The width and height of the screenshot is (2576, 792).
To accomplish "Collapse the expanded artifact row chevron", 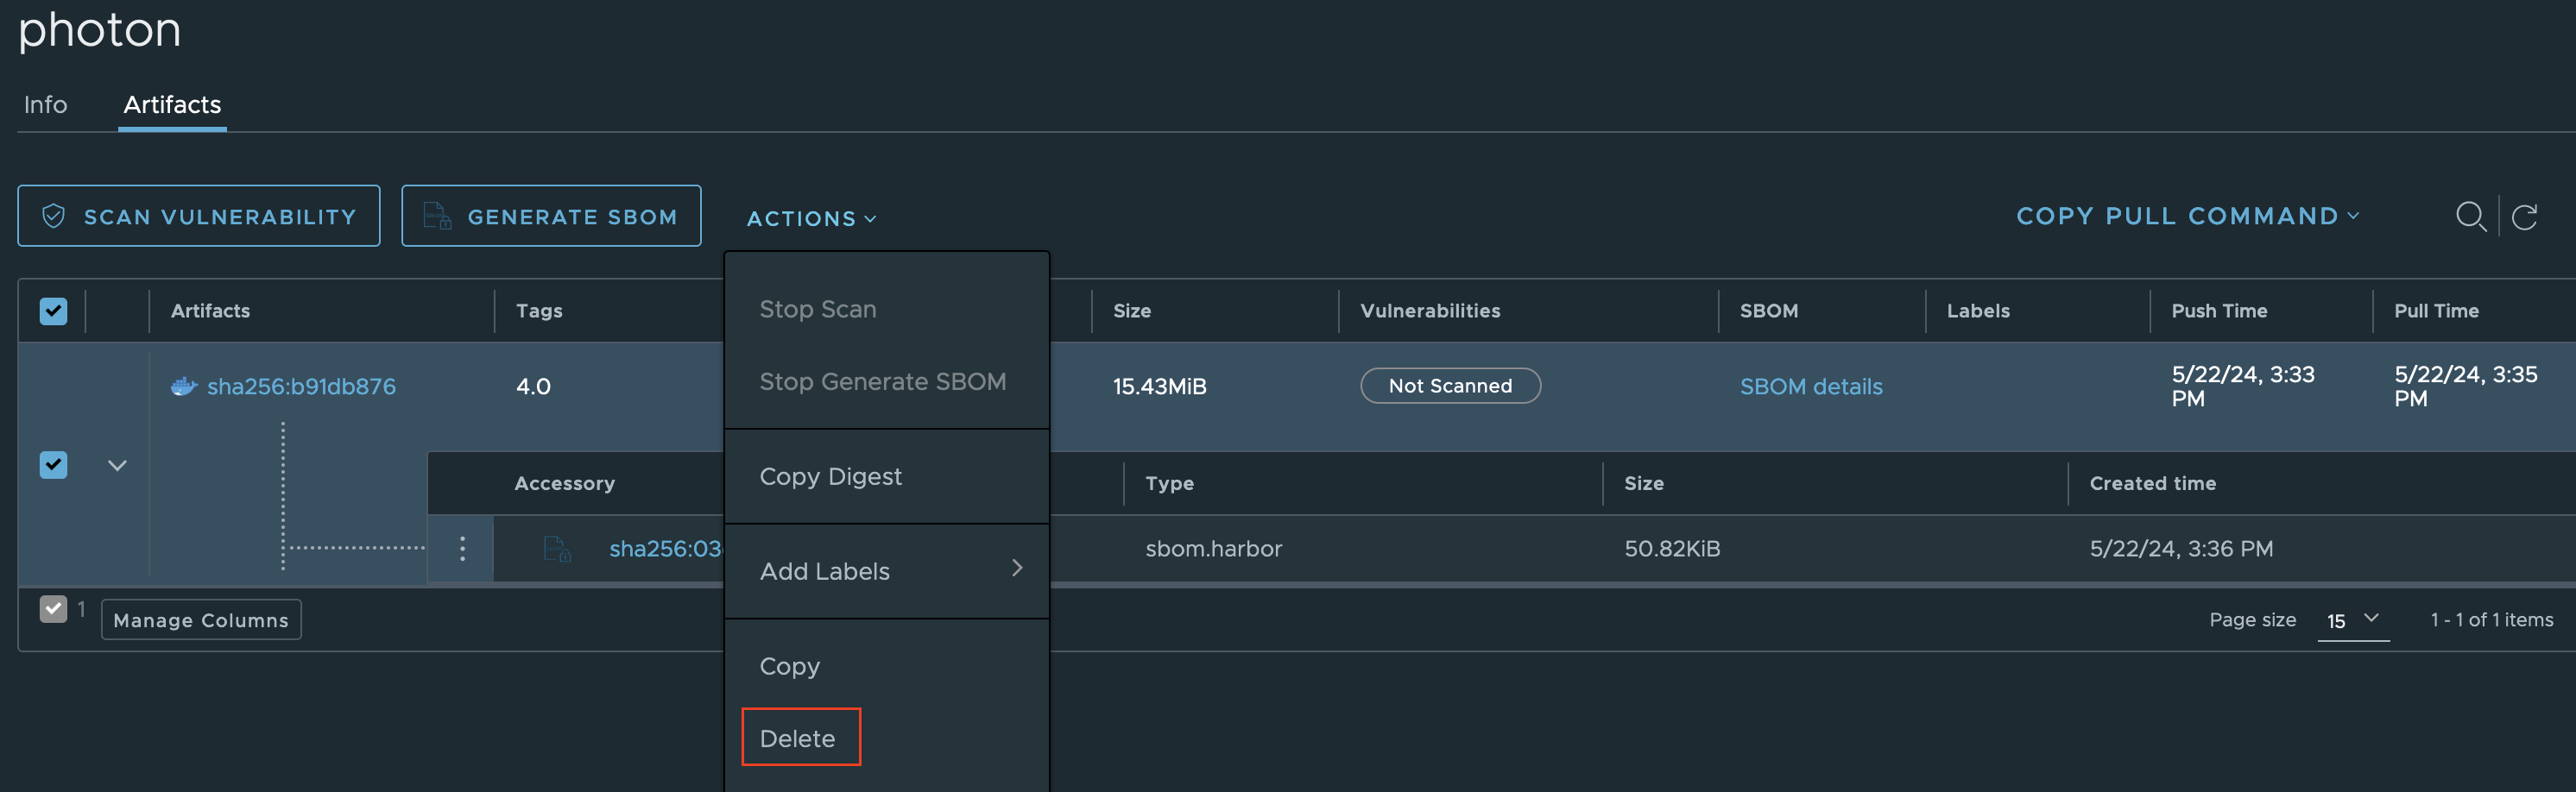I will tap(117, 465).
